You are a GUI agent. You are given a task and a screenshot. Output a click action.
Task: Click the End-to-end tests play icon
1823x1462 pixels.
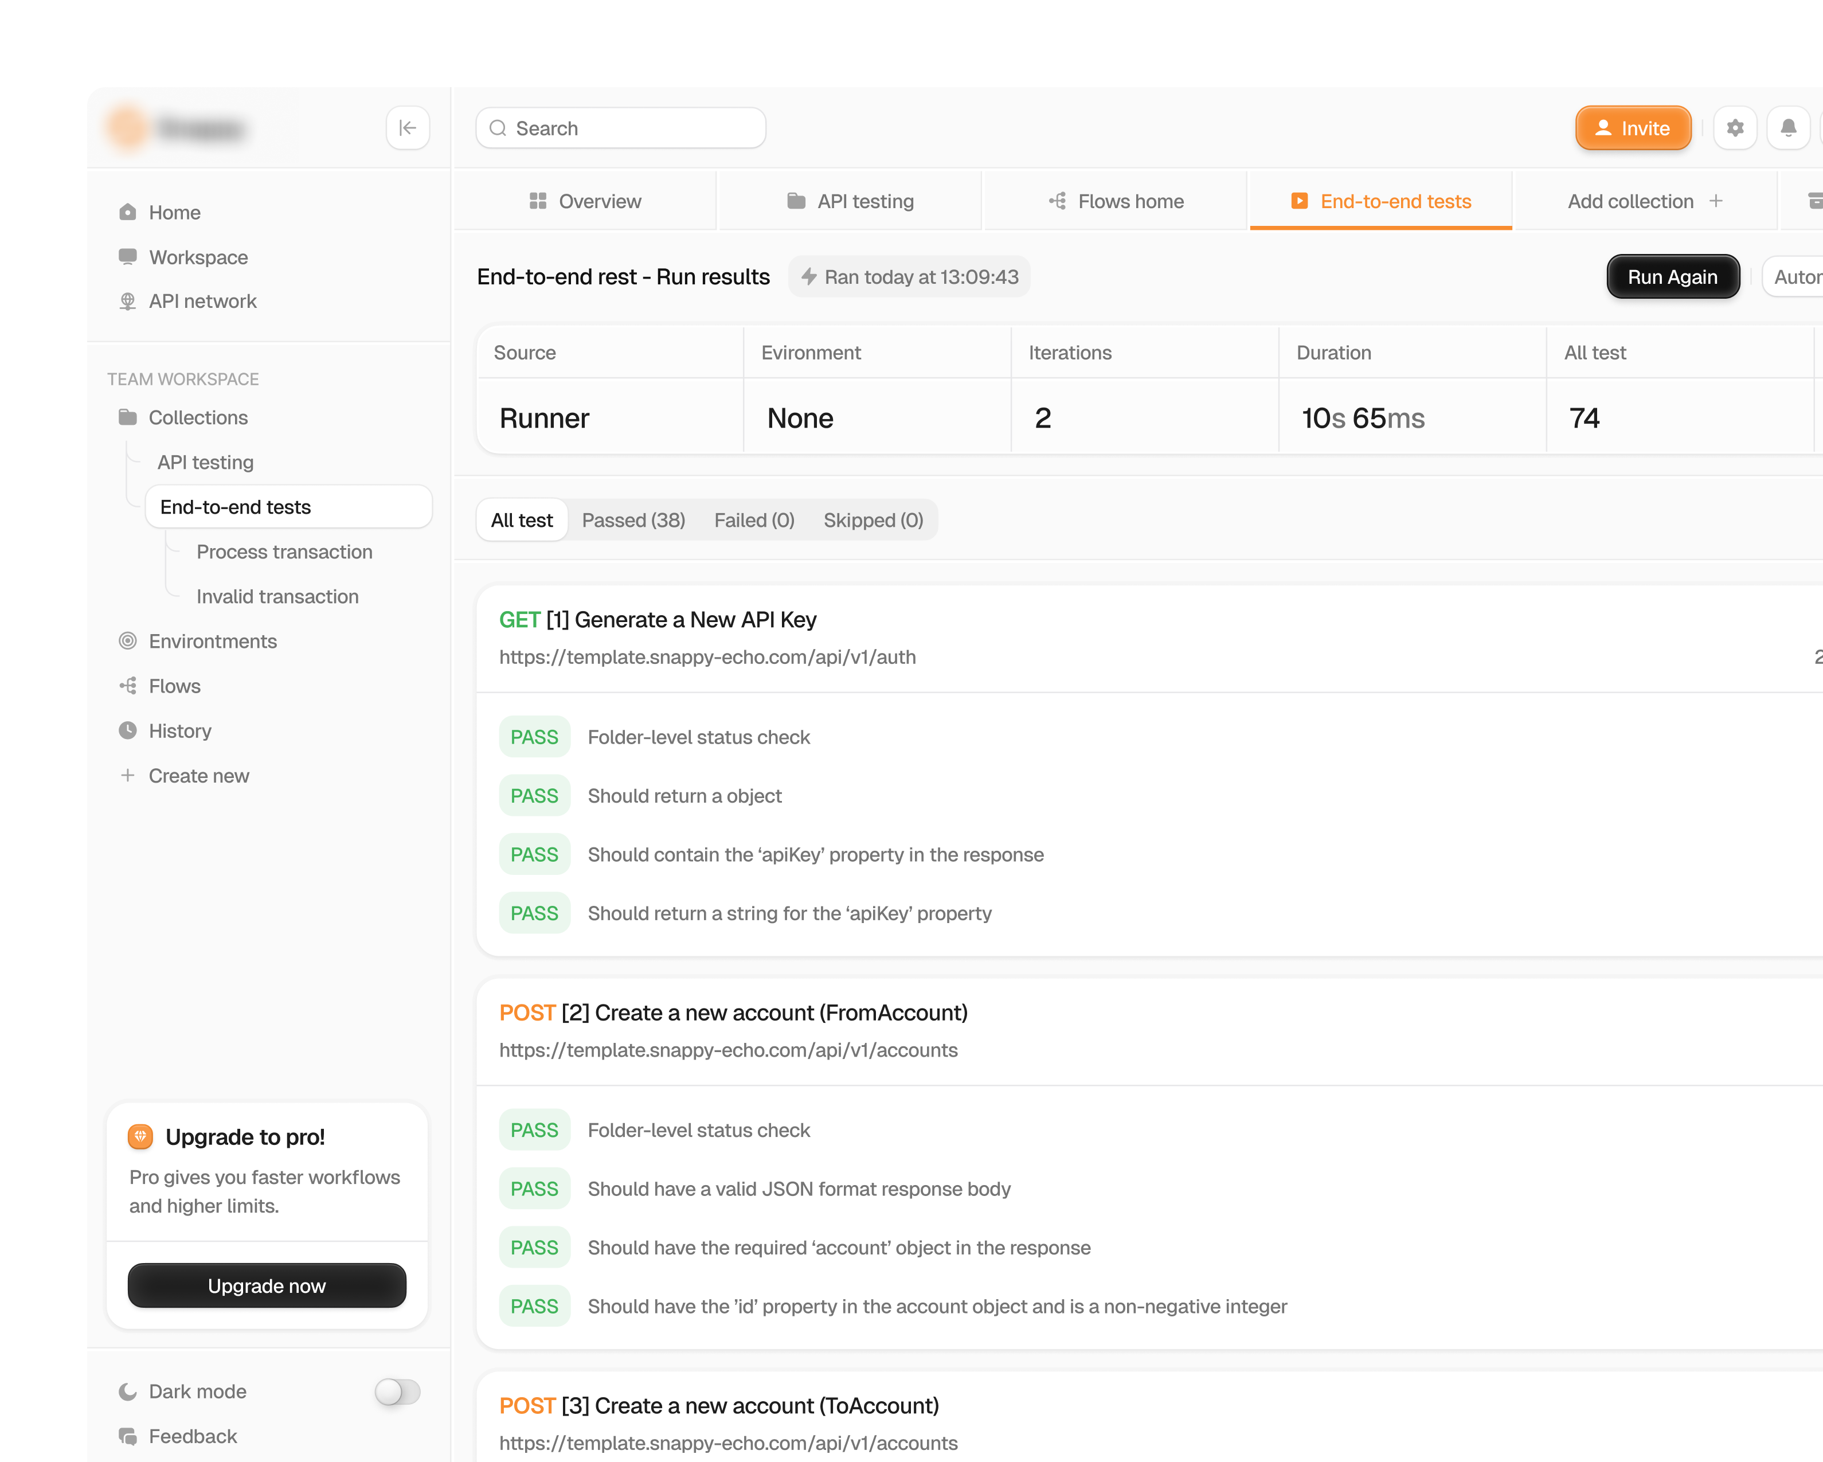point(1300,201)
